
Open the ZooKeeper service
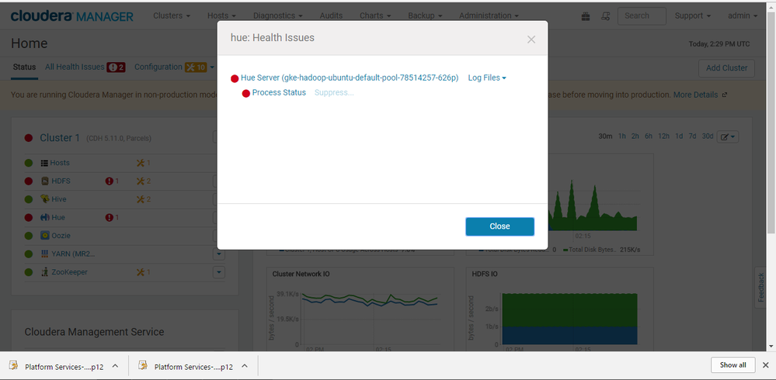point(70,271)
